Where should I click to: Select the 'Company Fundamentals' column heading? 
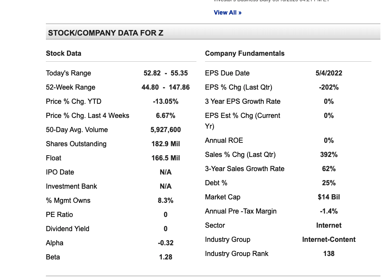[245, 54]
